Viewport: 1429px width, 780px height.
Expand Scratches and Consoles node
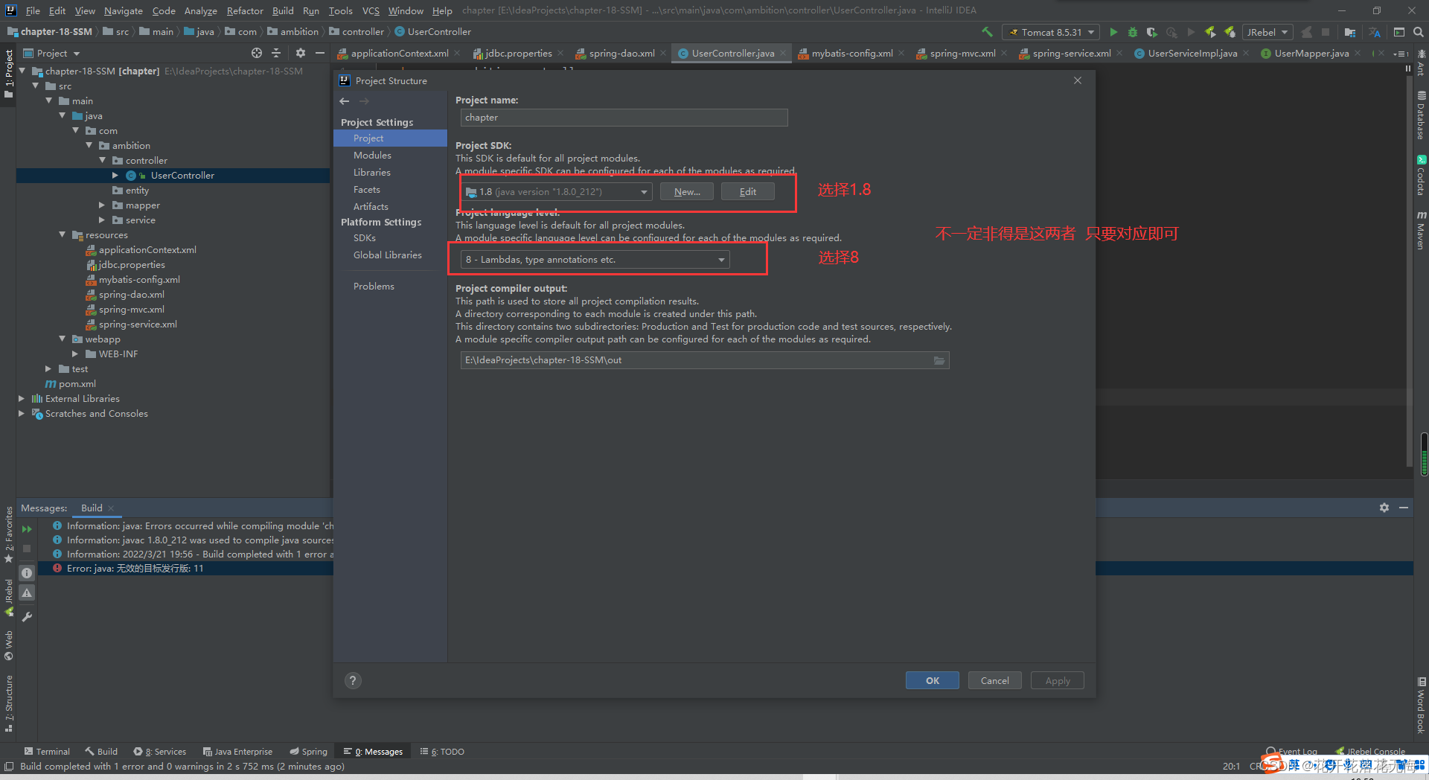[x=22, y=414]
